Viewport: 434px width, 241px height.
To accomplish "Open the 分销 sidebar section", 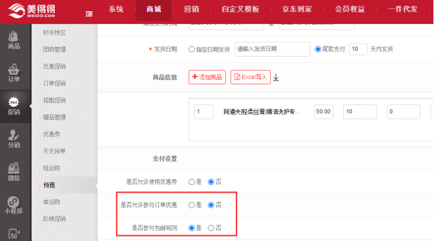I will coord(14,139).
